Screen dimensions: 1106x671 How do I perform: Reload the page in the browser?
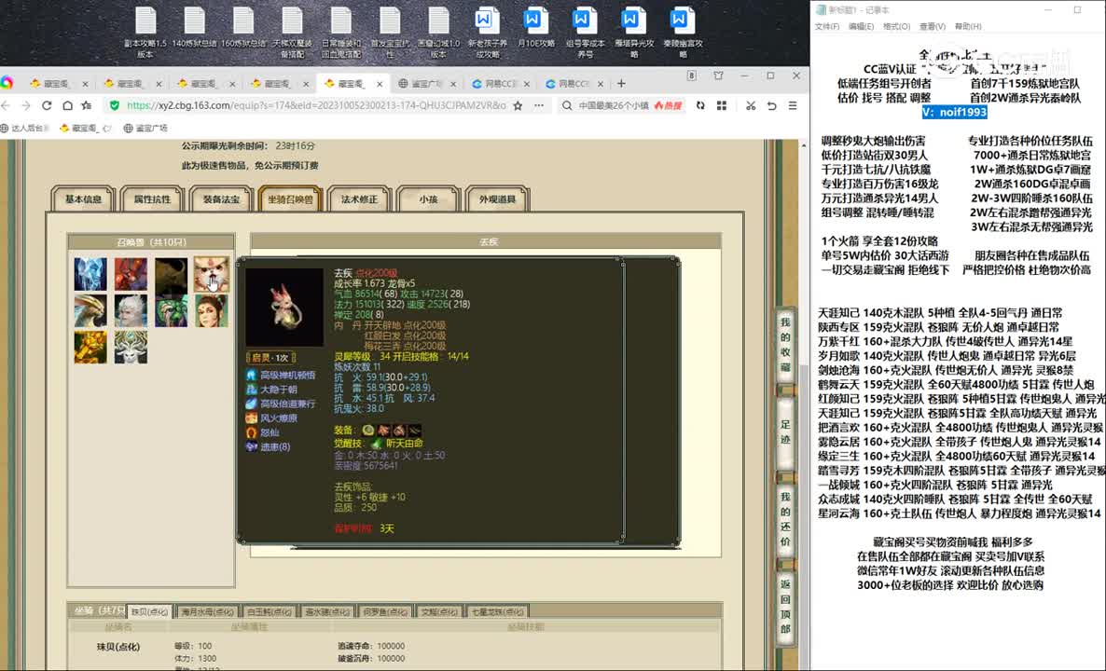click(47, 105)
